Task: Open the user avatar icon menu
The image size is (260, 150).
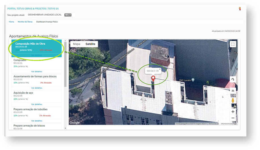Action: coord(240,9)
